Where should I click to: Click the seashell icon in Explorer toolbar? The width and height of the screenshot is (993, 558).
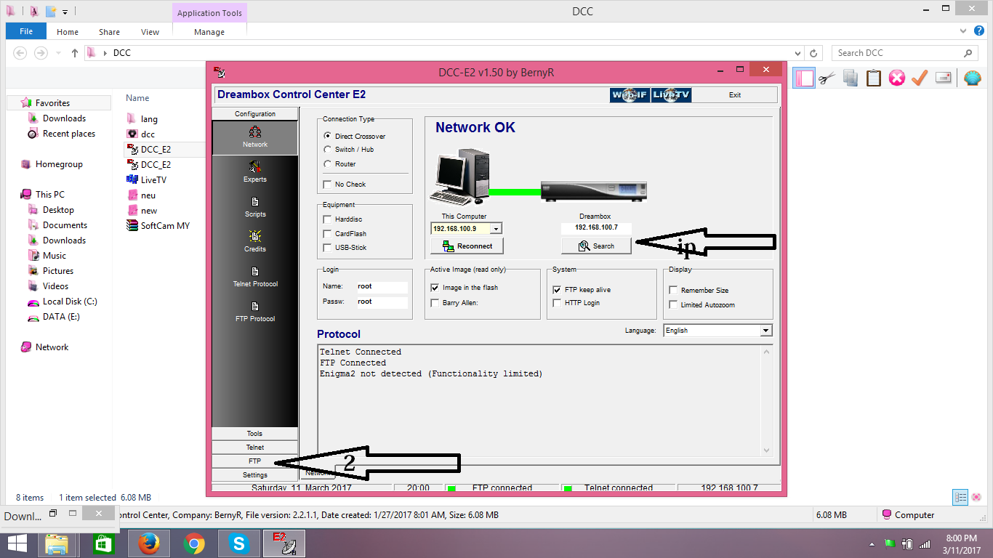point(972,78)
